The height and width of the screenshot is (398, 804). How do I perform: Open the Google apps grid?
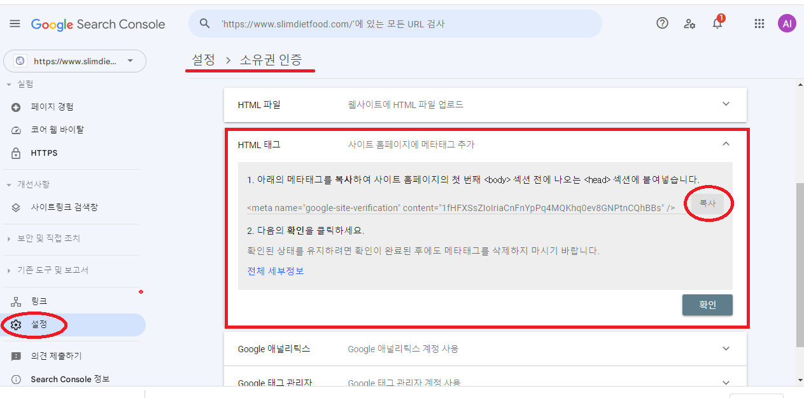759,24
